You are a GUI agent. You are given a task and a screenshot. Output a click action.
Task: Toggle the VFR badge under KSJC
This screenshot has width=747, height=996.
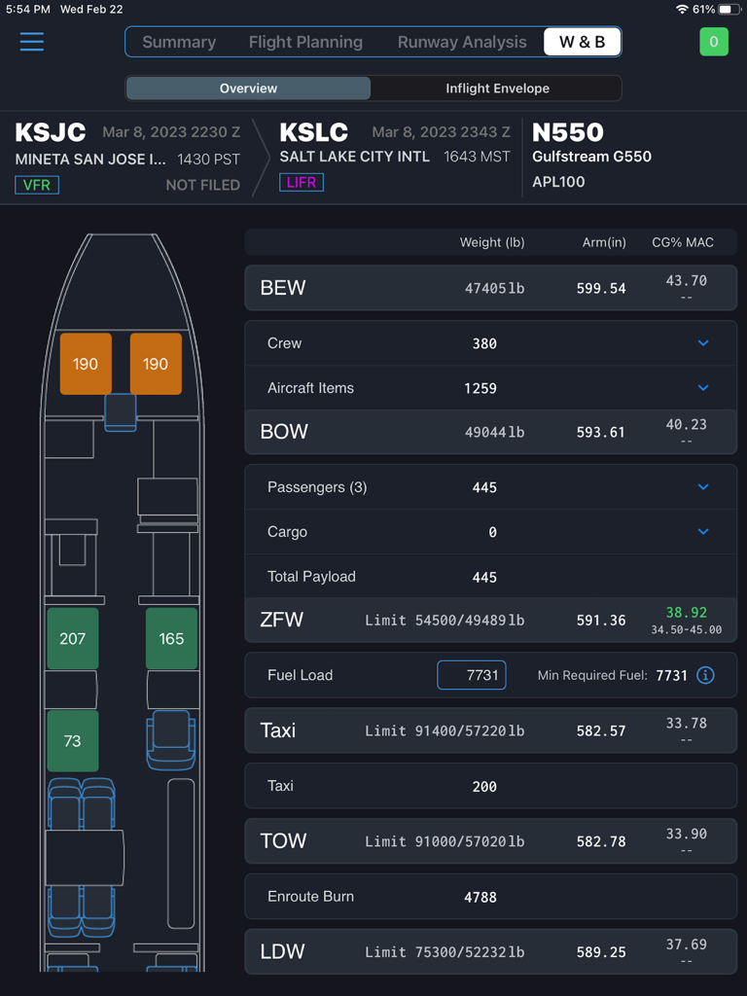[36, 184]
